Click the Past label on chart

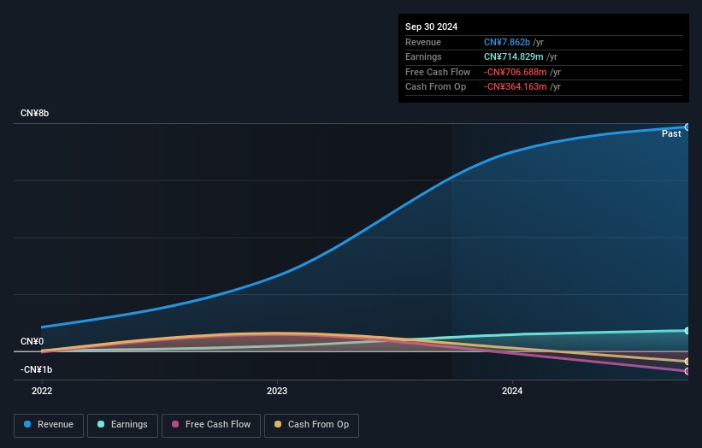[x=671, y=134]
